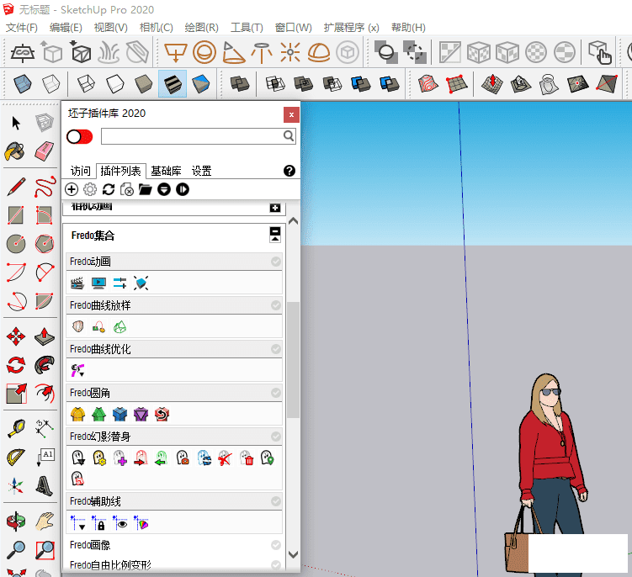This screenshot has height=577, width=632.
Task: Select the arrow Select tool
Action: [x=16, y=123]
